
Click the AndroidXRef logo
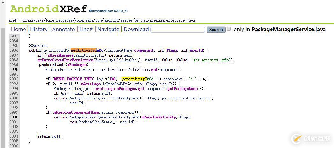(x=48, y=9)
